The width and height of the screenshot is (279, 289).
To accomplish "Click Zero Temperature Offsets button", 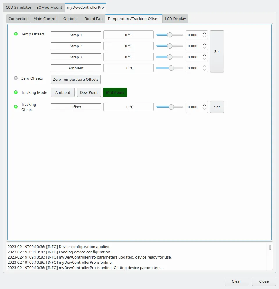I will point(76,79).
